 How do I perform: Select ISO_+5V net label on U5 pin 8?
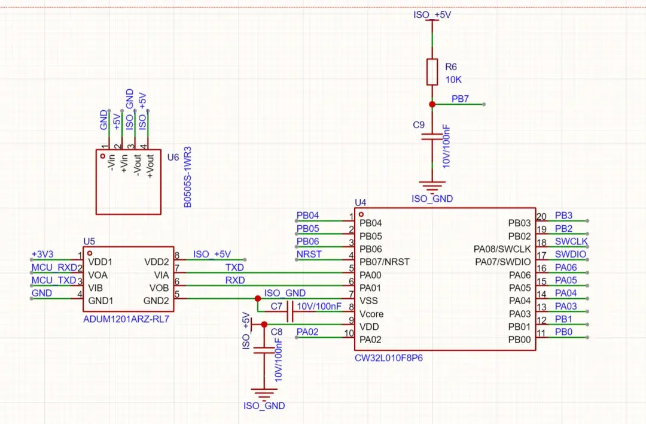coord(212,254)
